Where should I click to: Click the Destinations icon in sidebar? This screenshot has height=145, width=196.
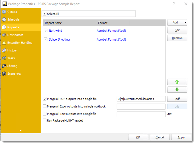pyautogui.click(x=4, y=35)
